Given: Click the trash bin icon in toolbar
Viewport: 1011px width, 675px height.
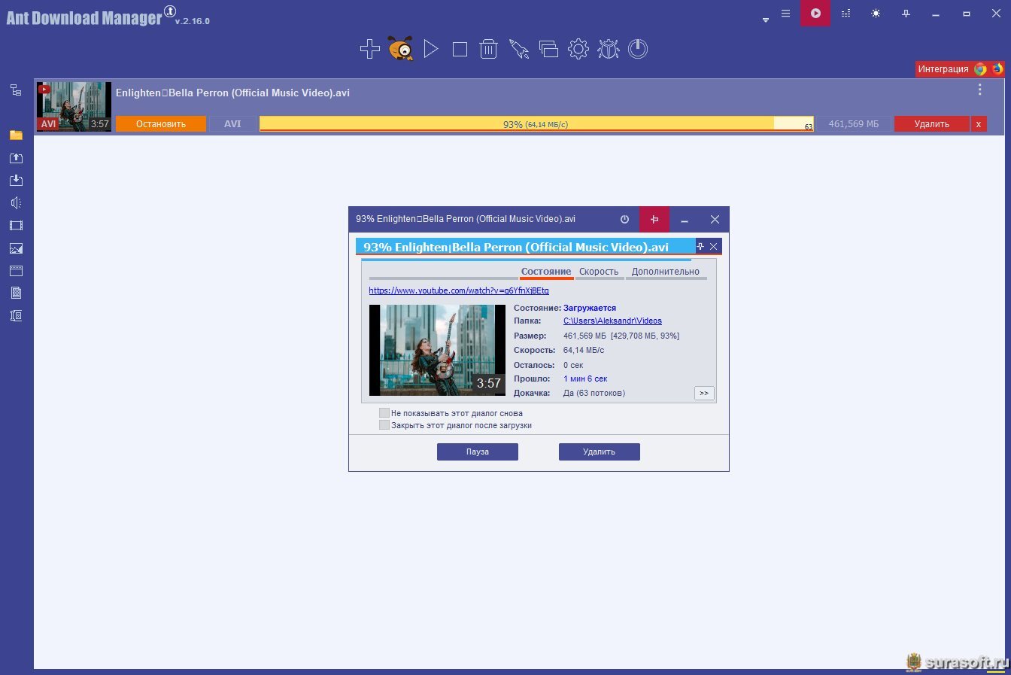Looking at the screenshot, I should click(489, 49).
